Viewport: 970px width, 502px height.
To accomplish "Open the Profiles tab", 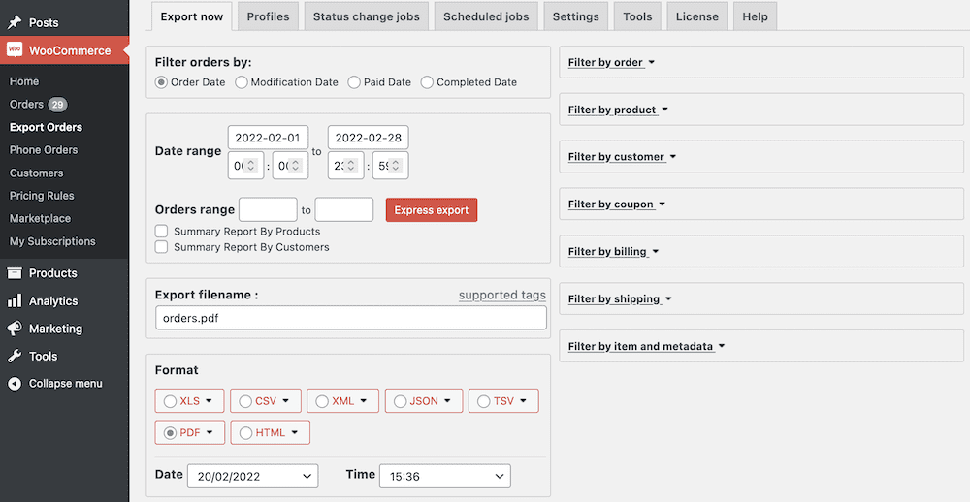I will point(268,16).
